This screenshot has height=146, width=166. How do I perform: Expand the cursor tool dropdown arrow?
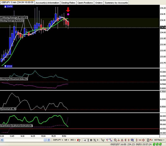[x=104, y=140]
